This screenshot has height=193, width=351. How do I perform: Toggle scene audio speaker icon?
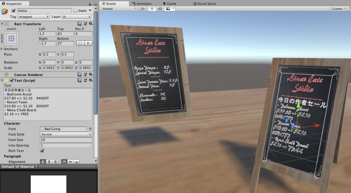point(160,9)
